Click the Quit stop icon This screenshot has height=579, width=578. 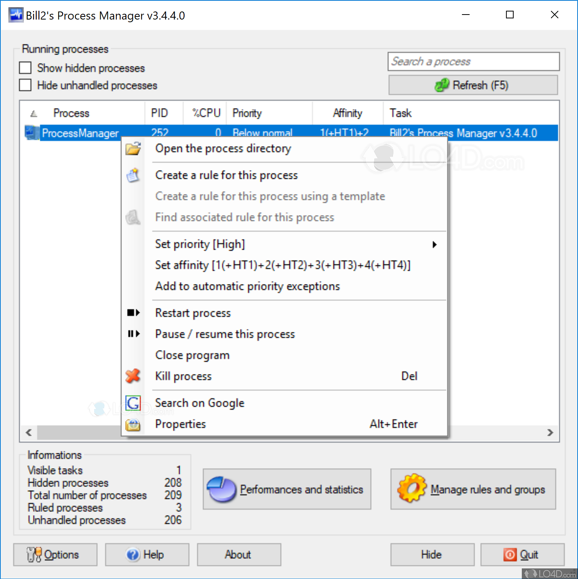coord(509,554)
